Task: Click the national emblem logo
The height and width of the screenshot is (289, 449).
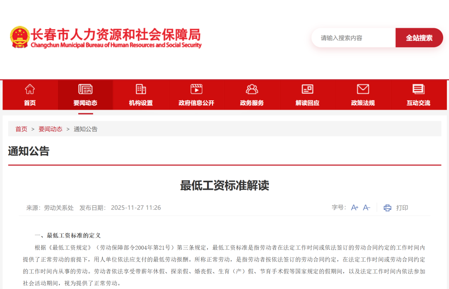Action: (x=20, y=37)
